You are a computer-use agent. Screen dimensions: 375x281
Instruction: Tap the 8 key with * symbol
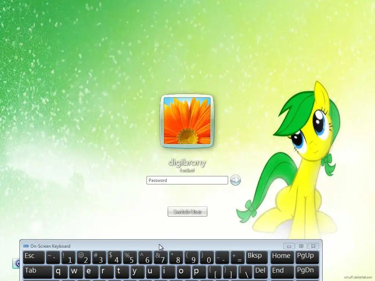176,257
